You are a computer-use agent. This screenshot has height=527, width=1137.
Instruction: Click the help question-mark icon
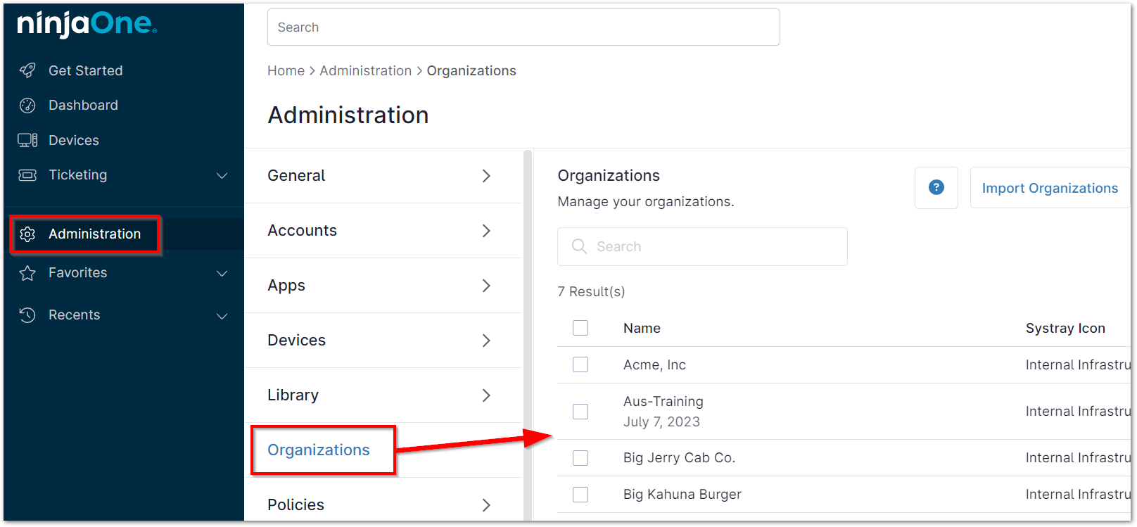click(x=936, y=187)
